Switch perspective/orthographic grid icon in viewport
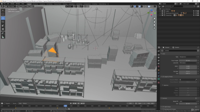200x112 pixels. (x=154, y=28)
